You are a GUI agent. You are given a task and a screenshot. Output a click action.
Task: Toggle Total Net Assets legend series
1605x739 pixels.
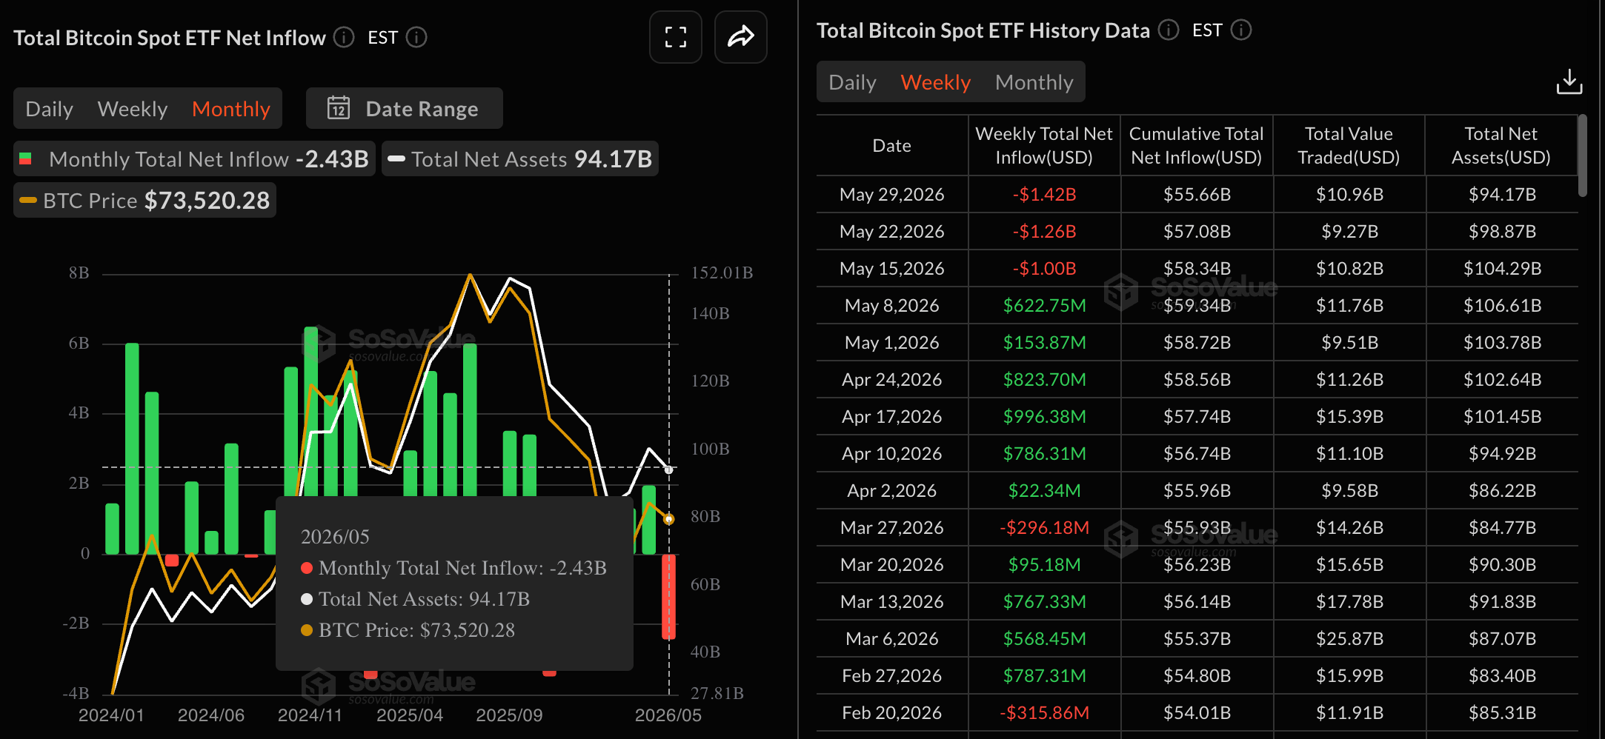coord(520,158)
